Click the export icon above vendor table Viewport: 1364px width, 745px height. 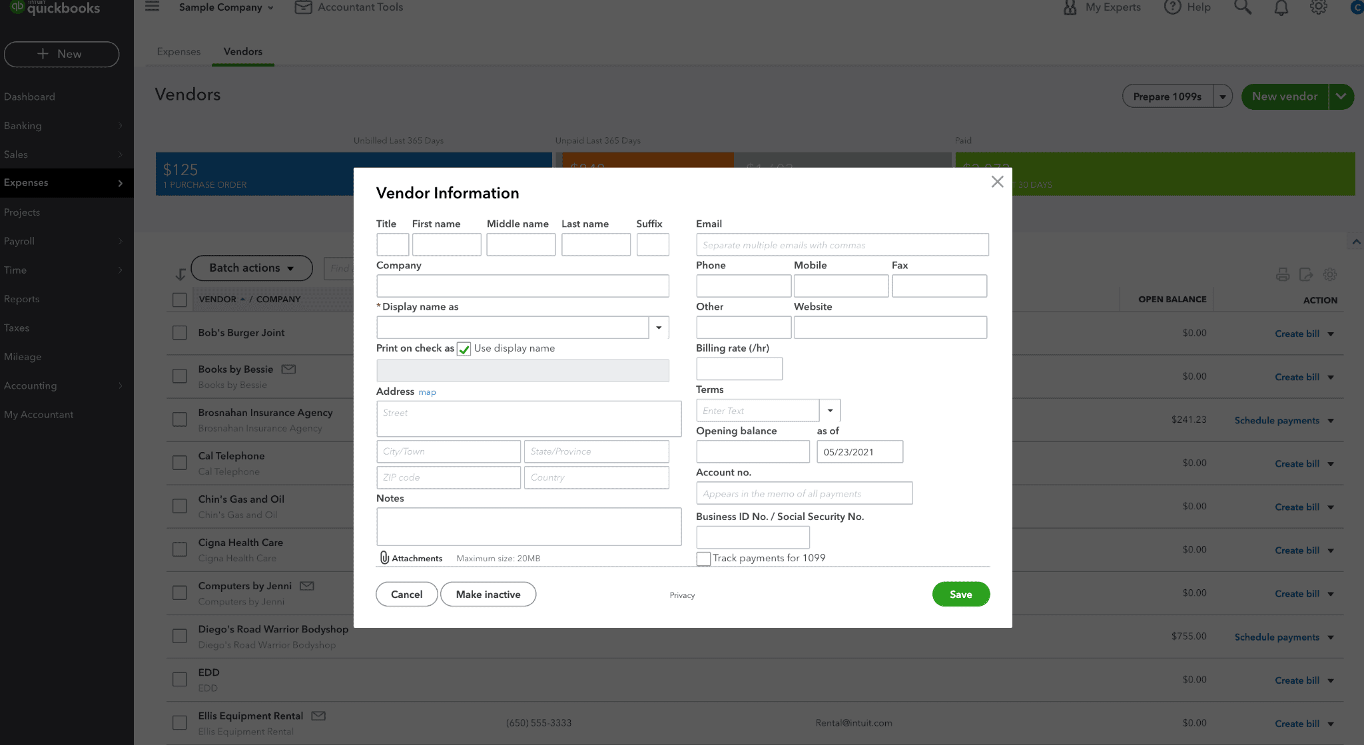pos(1306,274)
